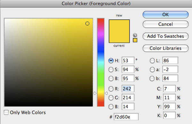Click the M magenta field showing 11
Image resolution: width=192 pixels, height=124 pixels.
point(169,98)
